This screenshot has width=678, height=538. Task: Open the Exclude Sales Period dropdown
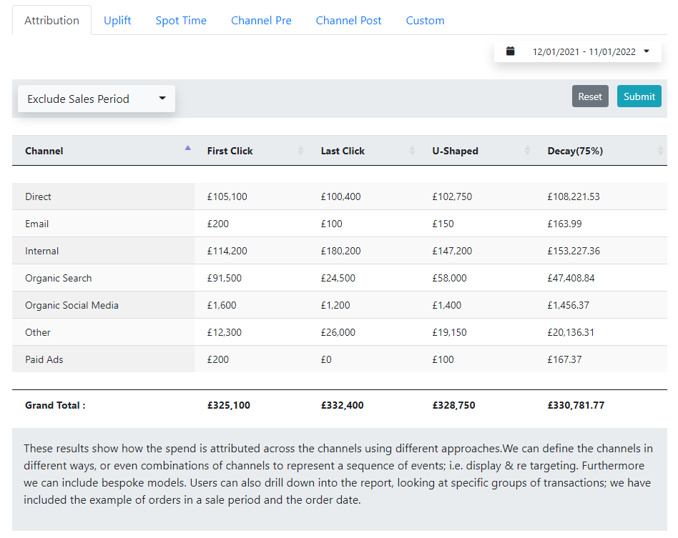click(x=97, y=99)
